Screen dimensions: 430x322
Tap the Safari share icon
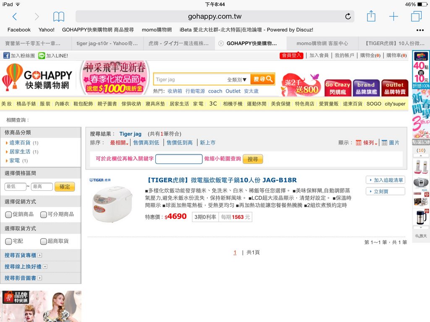371,16
